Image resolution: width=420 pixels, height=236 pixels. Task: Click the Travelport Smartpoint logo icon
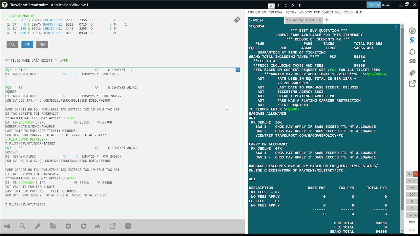point(5,5)
